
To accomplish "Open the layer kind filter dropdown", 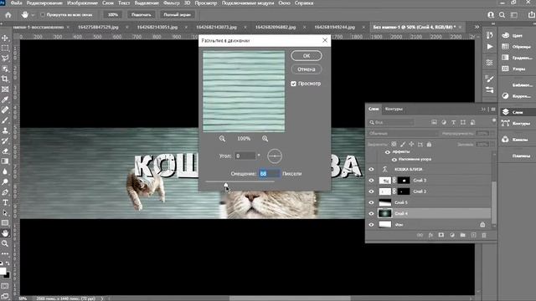I will tap(392, 122).
